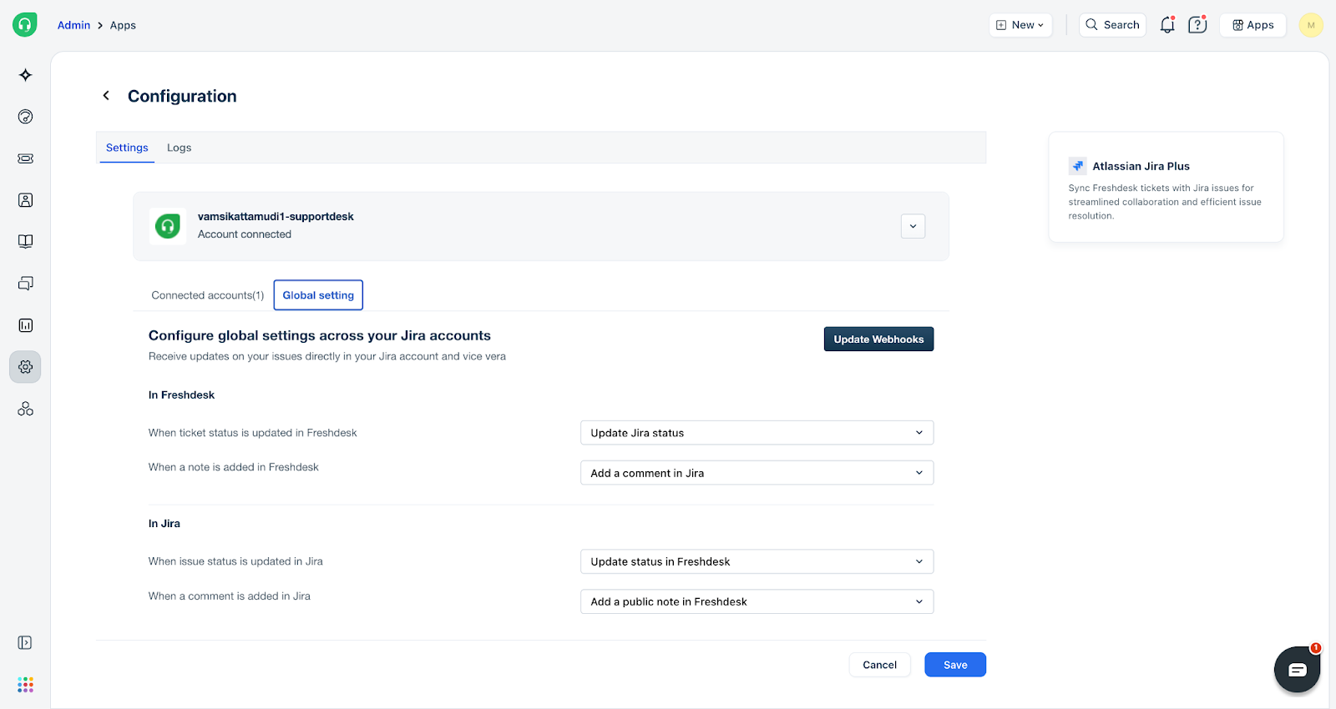Switch to the Logs tab

[x=179, y=148]
